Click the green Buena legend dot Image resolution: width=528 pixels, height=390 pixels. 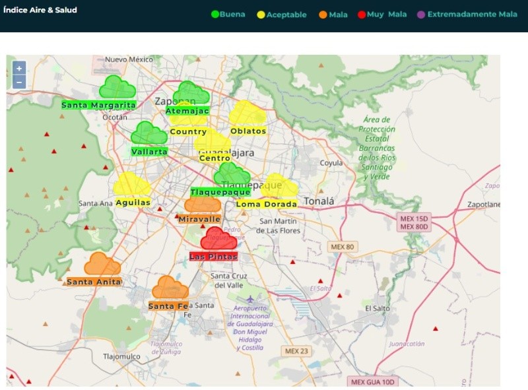[x=215, y=15]
